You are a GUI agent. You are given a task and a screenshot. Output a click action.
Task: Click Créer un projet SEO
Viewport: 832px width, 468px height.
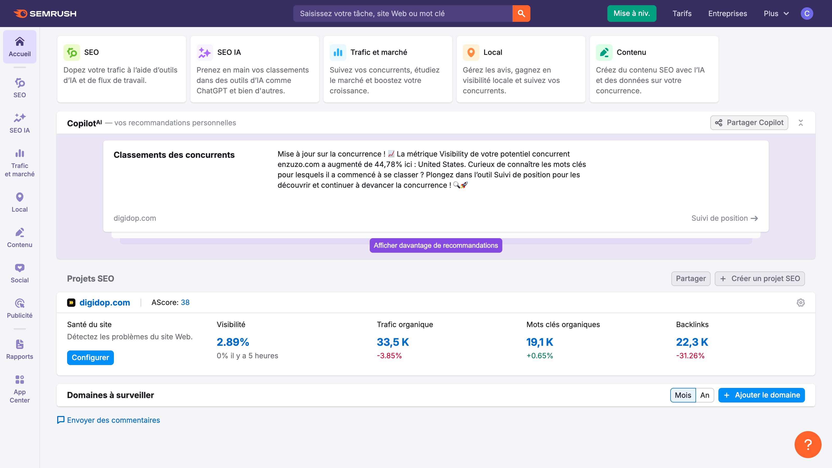(x=760, y=279)
